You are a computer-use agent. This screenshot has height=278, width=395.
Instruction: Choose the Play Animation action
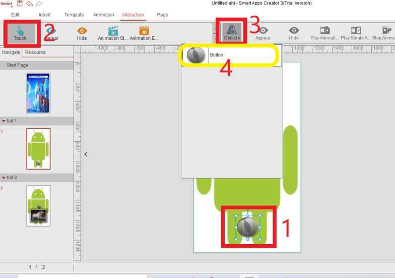(324, 34)
